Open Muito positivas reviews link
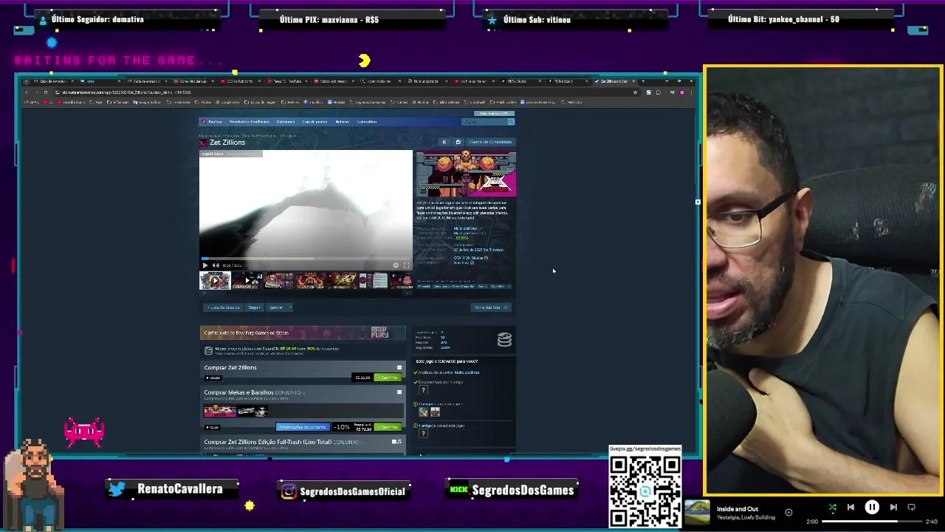 tap(467, 372)
